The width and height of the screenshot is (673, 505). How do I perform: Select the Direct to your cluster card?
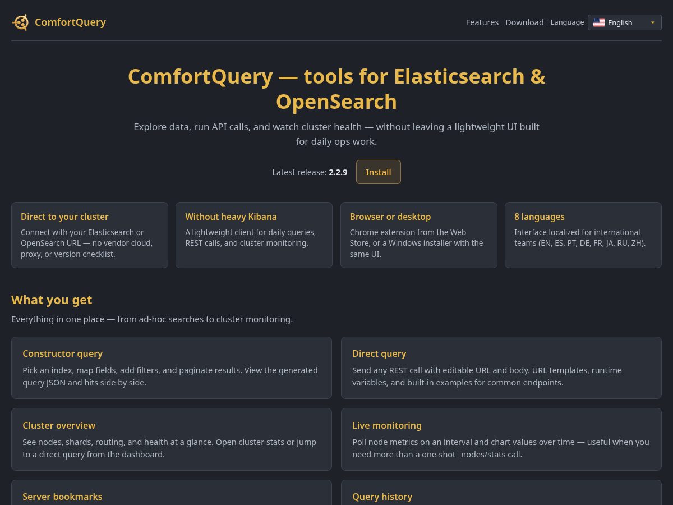90,235
